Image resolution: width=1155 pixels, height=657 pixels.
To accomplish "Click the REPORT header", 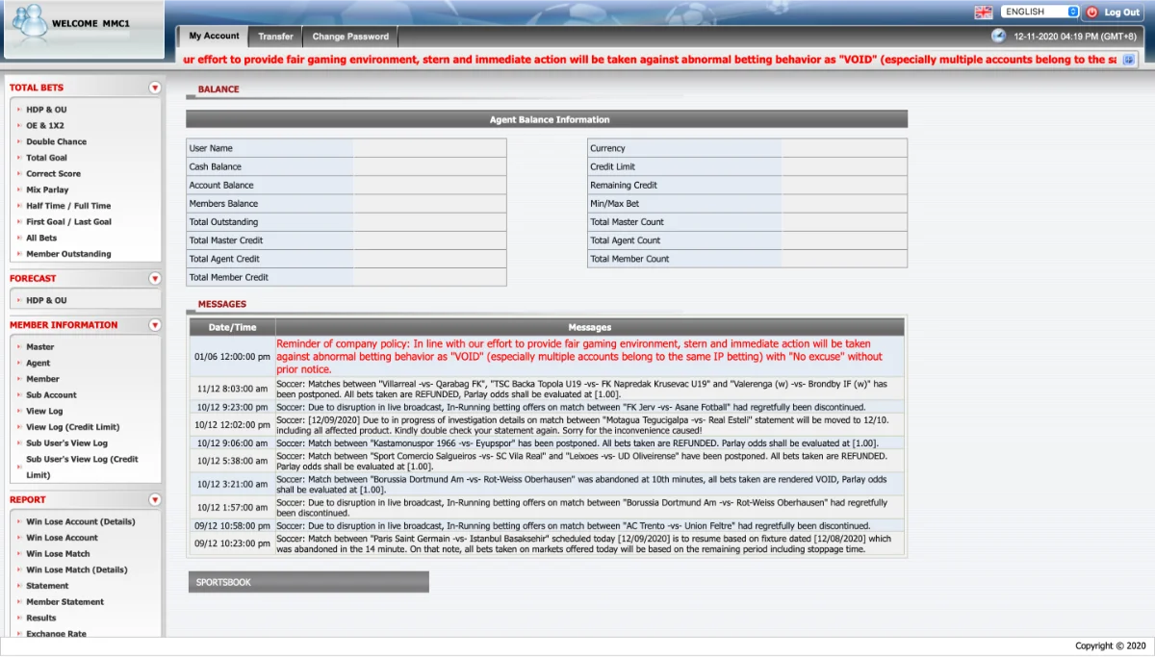I will coord(28,500).
